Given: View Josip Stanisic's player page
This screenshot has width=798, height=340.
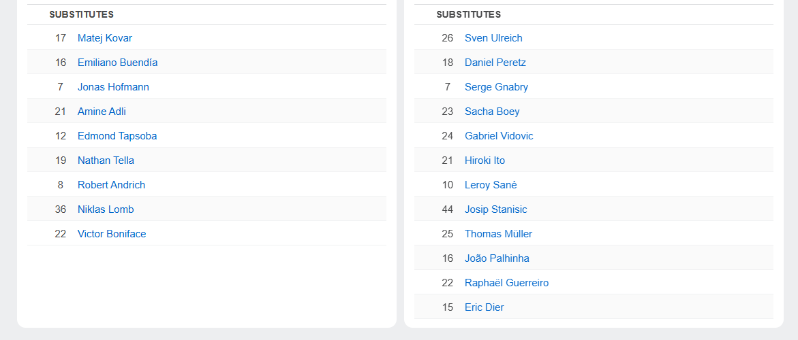Looking at the screenshot, I should point(495,209).
